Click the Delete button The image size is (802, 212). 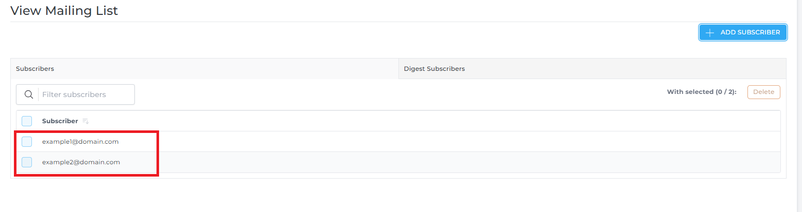[x=763, y=92]
